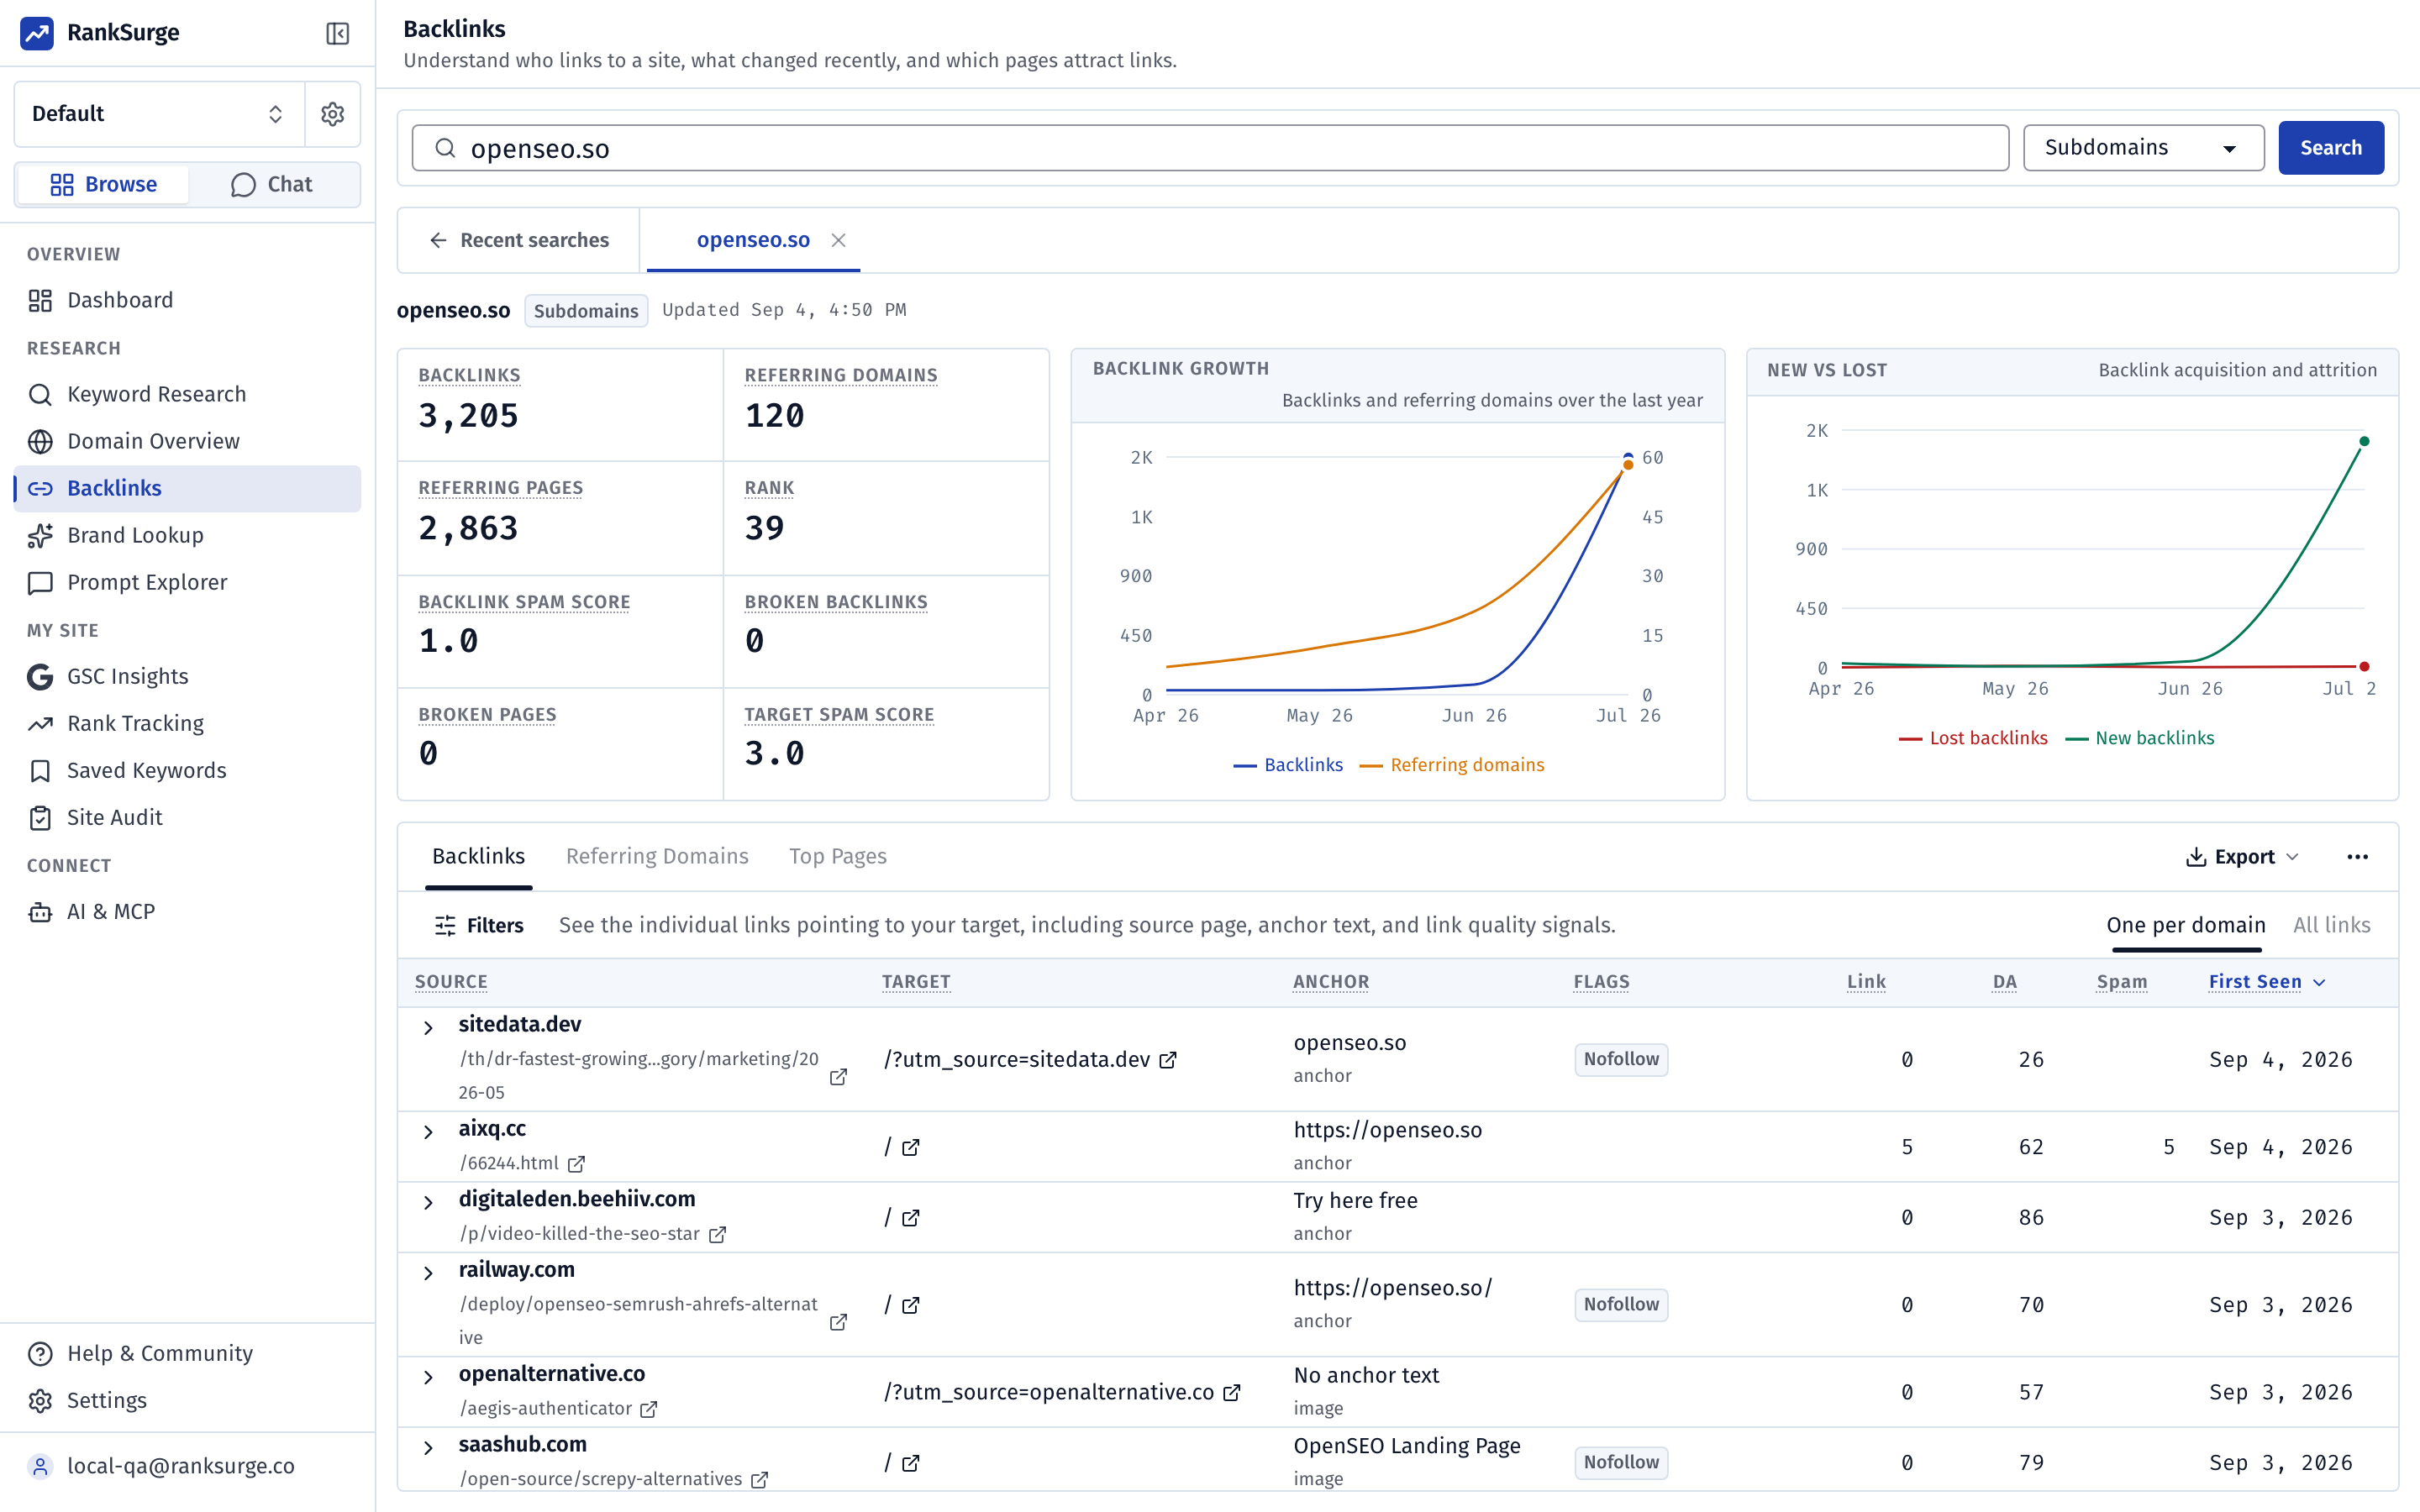Sort table by Spam column
The image size is (2420, 1512).
click(2121, 982)
